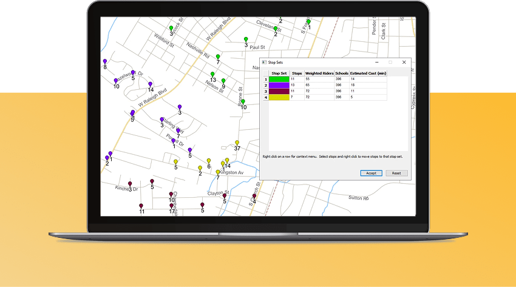Screen dimensions: 516x287
Task: Select the purple stop marker labeled 14
Action: coord(150,84)
